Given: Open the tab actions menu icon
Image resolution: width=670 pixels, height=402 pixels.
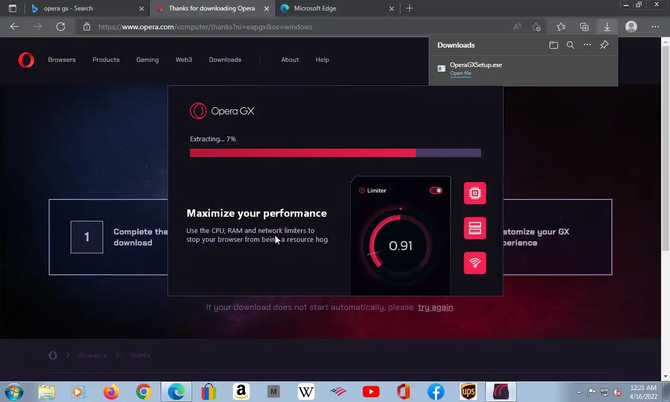Looking at the screenshot, I should [x=13, y=8].
